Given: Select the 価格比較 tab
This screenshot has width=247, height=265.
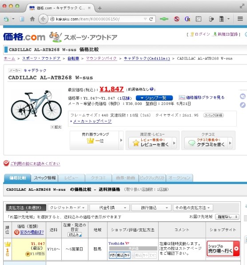Looking at the screenshot, I should (x=17, y=178).
